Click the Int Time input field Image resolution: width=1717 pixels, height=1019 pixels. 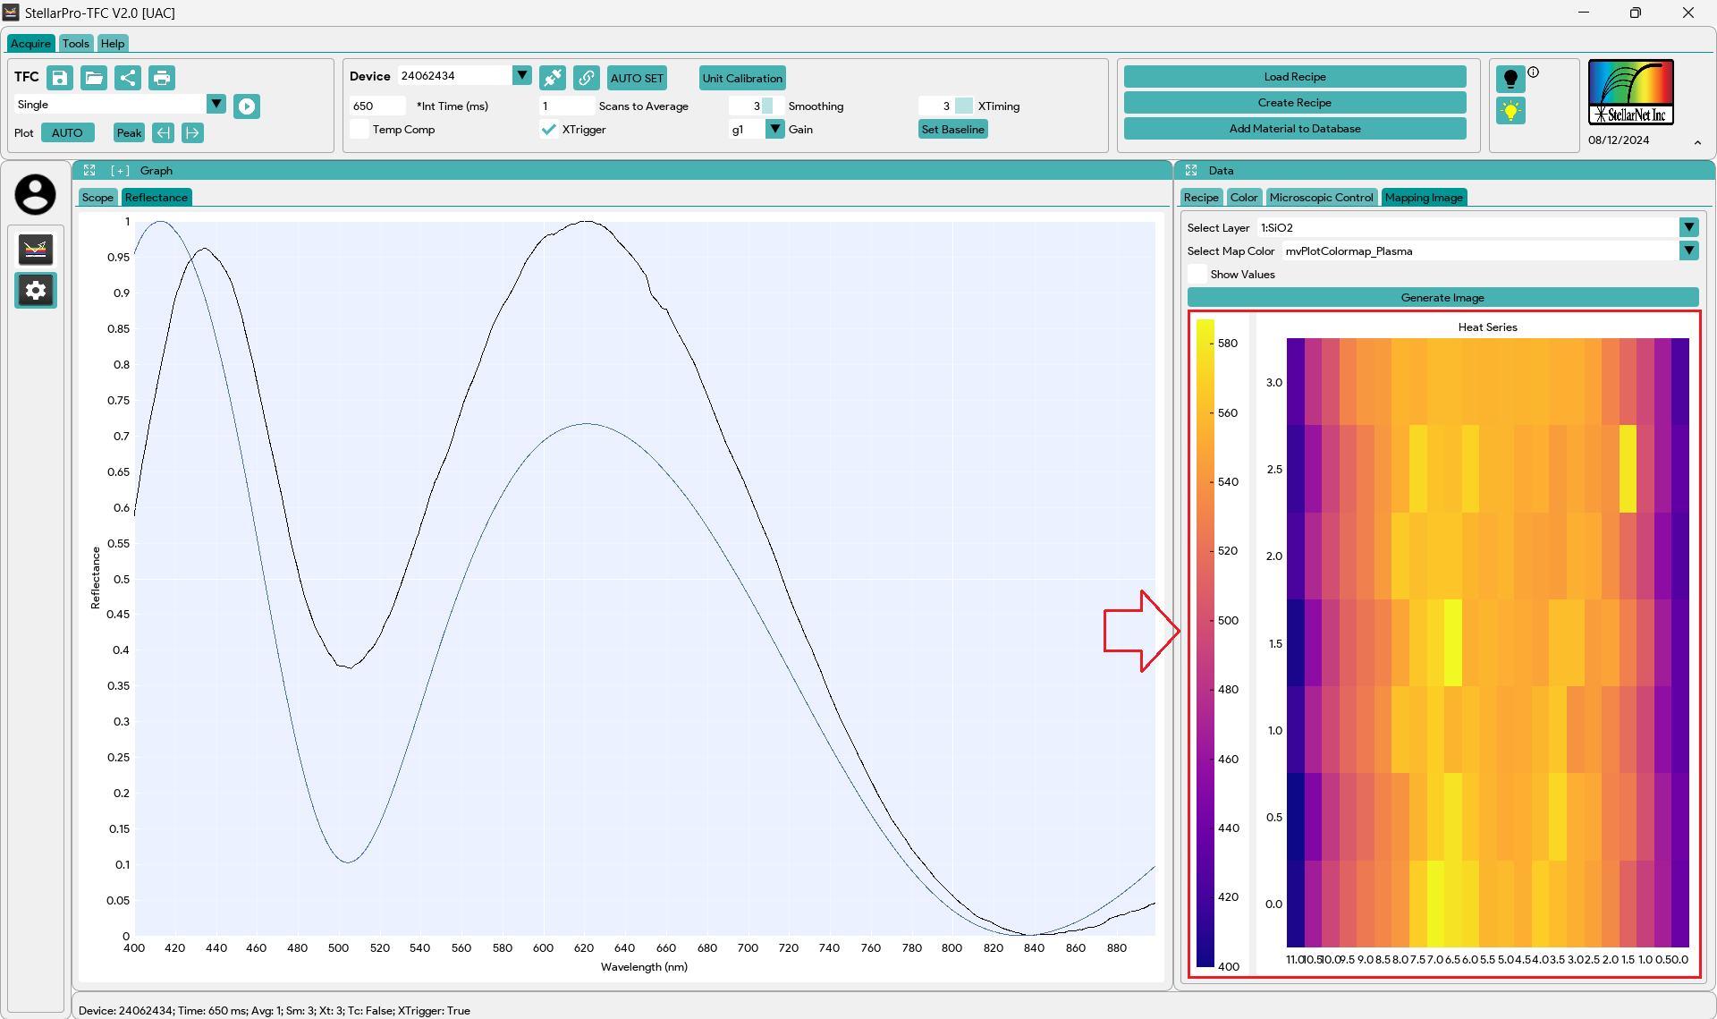tap(377, 106)
